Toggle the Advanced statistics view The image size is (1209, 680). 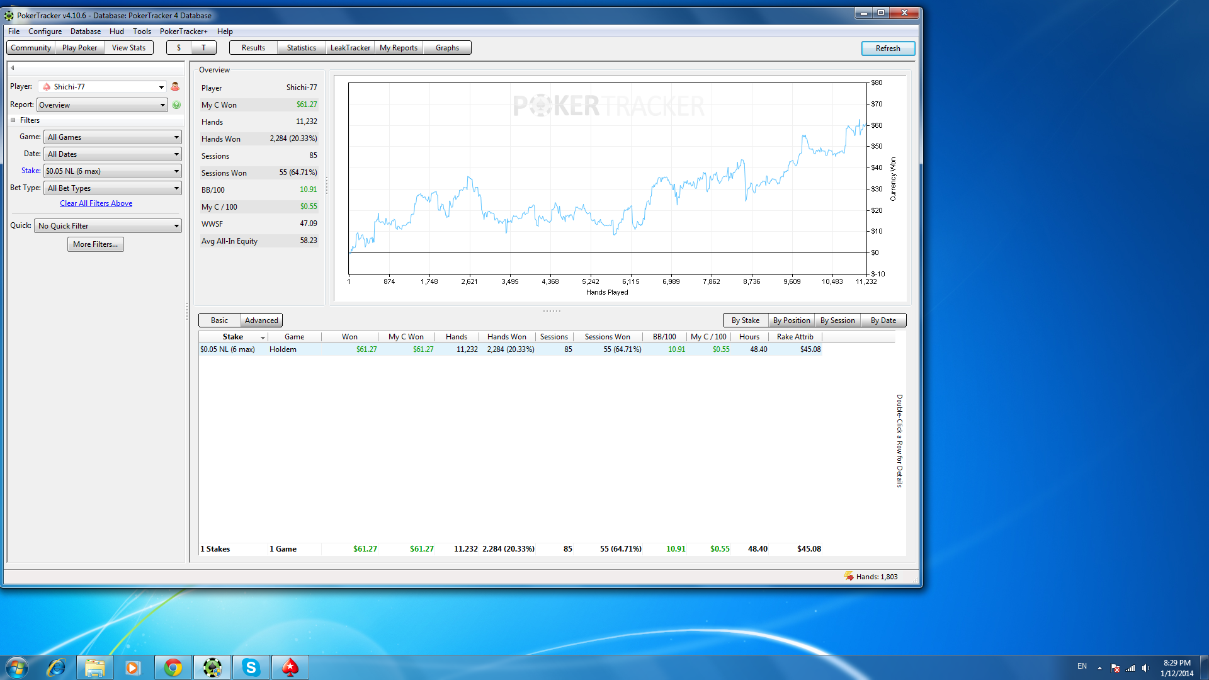(261, 320)
